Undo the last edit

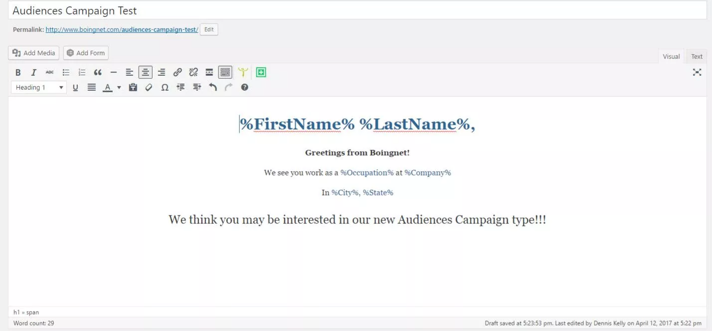click(213, 87)
